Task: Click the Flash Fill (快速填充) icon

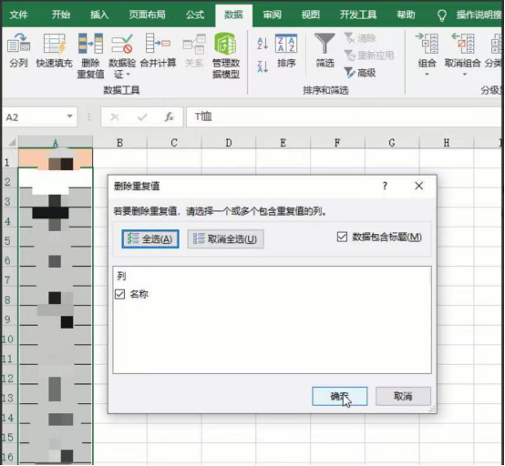Action: point(54,50)
